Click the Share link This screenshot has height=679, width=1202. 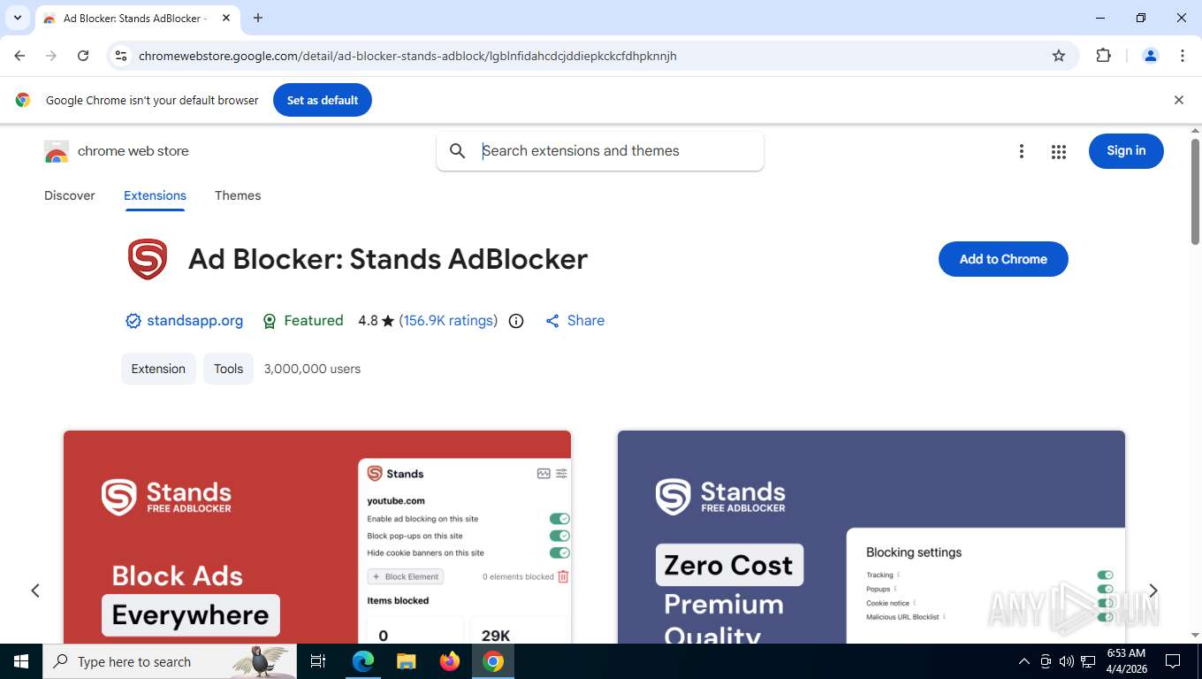tap(575, 321)
